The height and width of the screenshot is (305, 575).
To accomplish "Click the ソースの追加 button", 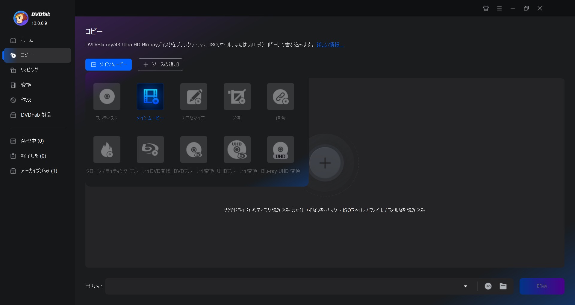I will click(161, 65).
